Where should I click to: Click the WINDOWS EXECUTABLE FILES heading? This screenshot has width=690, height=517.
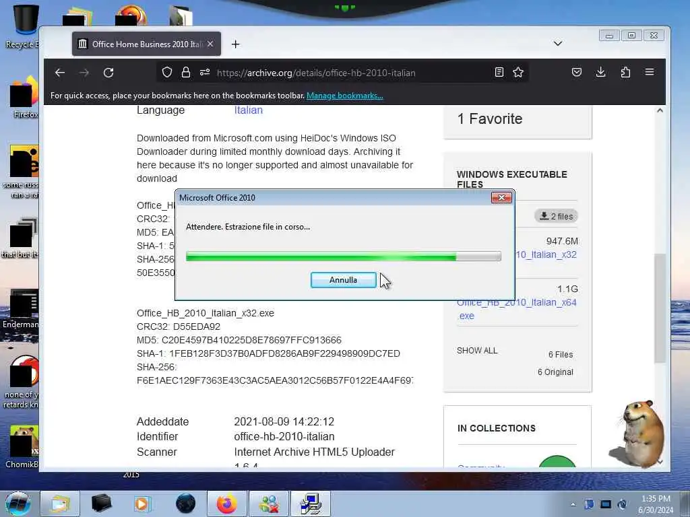point(512,179)
